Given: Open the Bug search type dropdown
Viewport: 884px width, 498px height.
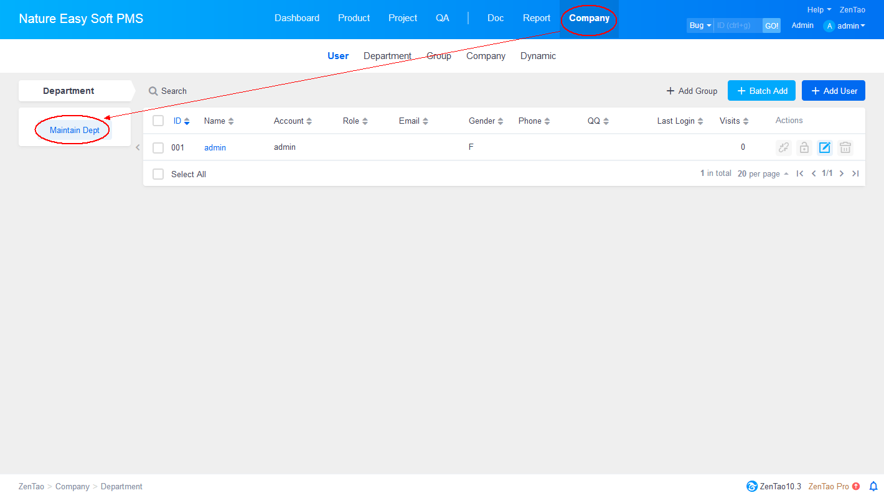Looking at the screenshot, I should coord(700,25).
